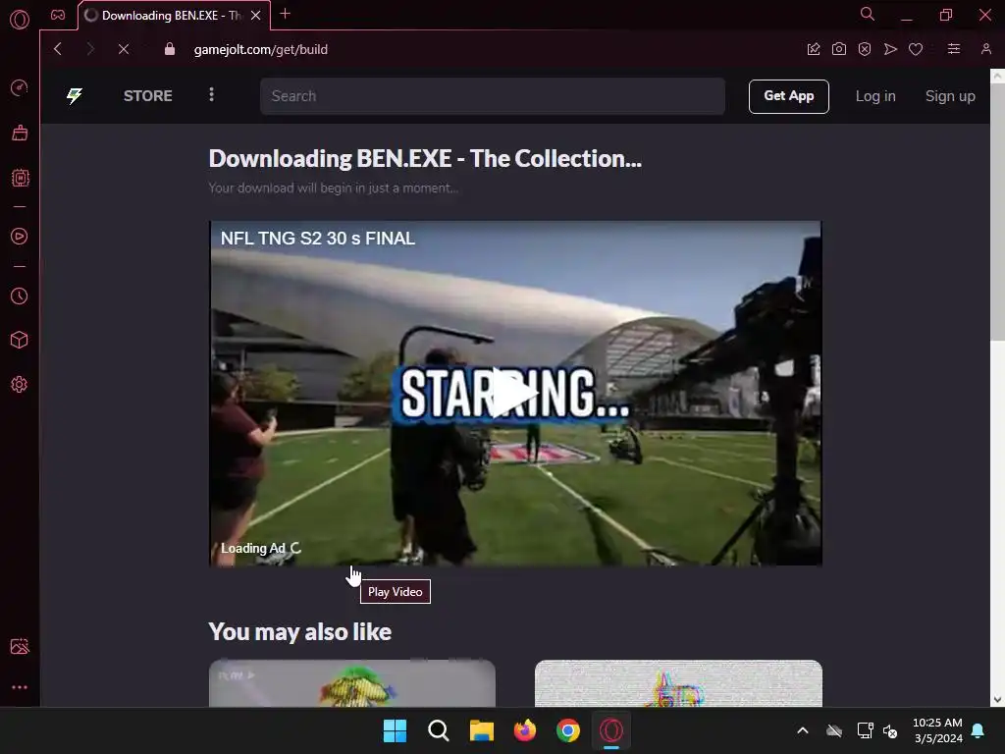The height and width of the screenshot is (754, 1005).
Task: Open the image gallery sidebar icon
Action: click(x=20, y=646)
